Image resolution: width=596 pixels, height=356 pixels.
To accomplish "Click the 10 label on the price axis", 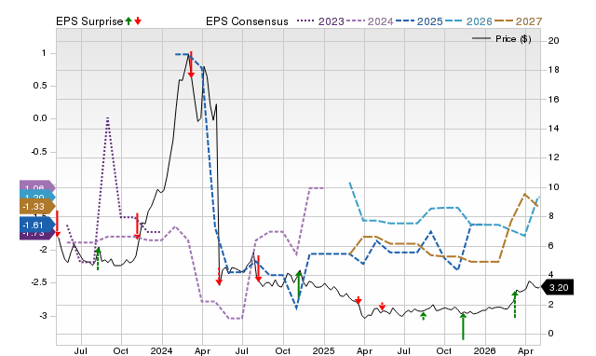I will tap(553, 187).
